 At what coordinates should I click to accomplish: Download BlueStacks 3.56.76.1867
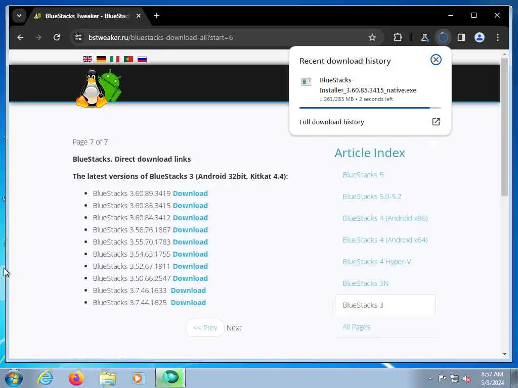(x=190, y=230)
